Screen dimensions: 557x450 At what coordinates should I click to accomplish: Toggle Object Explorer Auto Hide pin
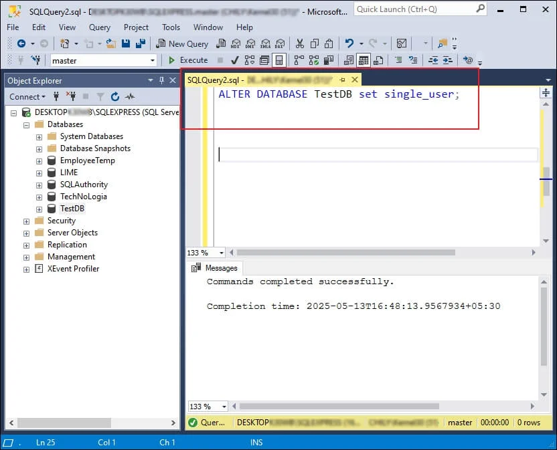[161, 80]
